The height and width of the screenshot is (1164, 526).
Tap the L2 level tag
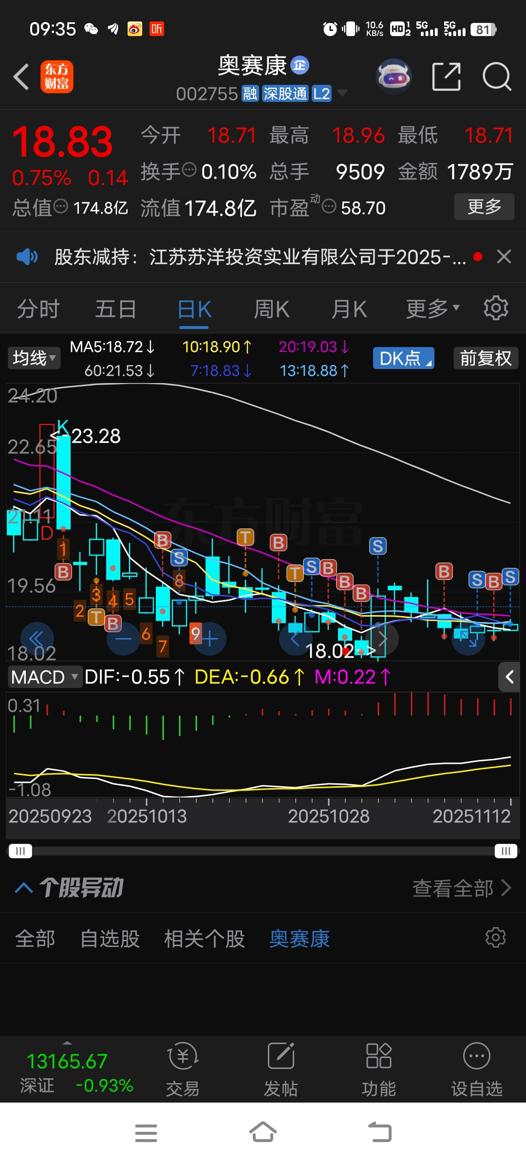321,93
